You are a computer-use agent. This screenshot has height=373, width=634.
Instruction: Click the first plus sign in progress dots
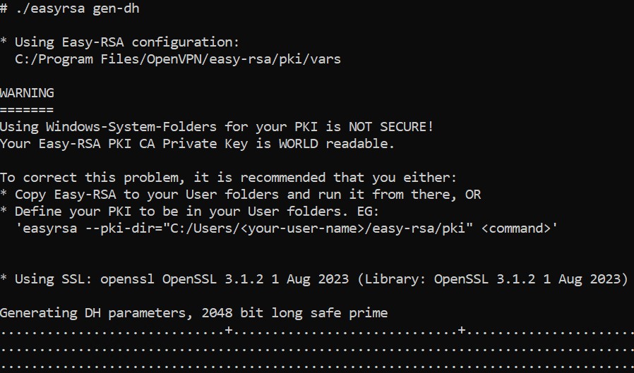point(229,330)
